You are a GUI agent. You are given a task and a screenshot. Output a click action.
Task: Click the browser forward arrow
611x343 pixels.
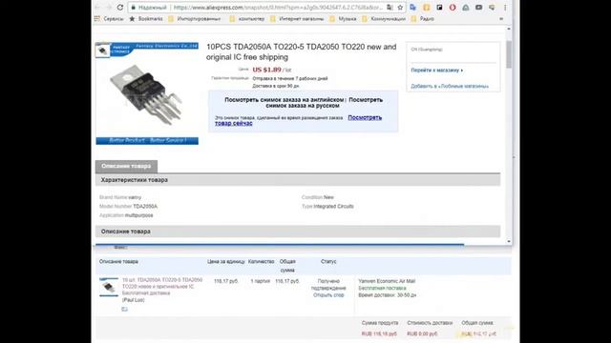click(109, 8)
